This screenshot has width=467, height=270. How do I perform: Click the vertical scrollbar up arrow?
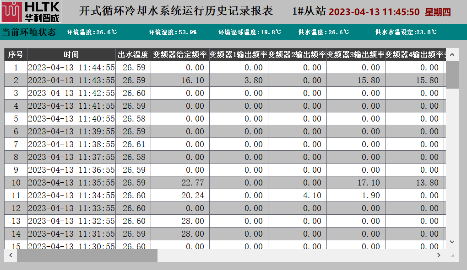coord(452,55)
